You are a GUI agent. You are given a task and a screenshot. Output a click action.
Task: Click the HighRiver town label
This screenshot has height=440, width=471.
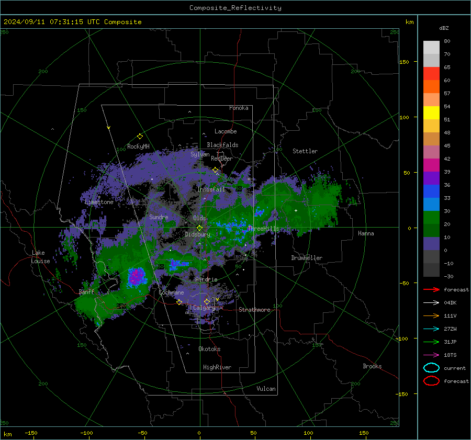[217, 367]
